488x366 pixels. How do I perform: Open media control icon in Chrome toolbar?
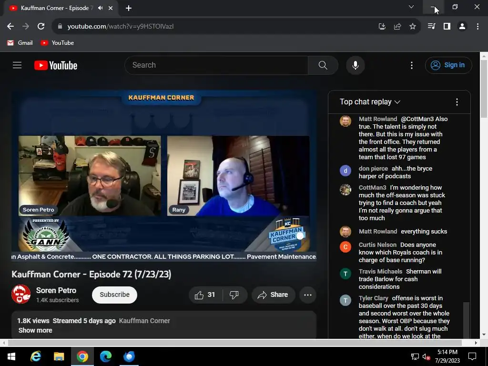click(x=431, y=27)
